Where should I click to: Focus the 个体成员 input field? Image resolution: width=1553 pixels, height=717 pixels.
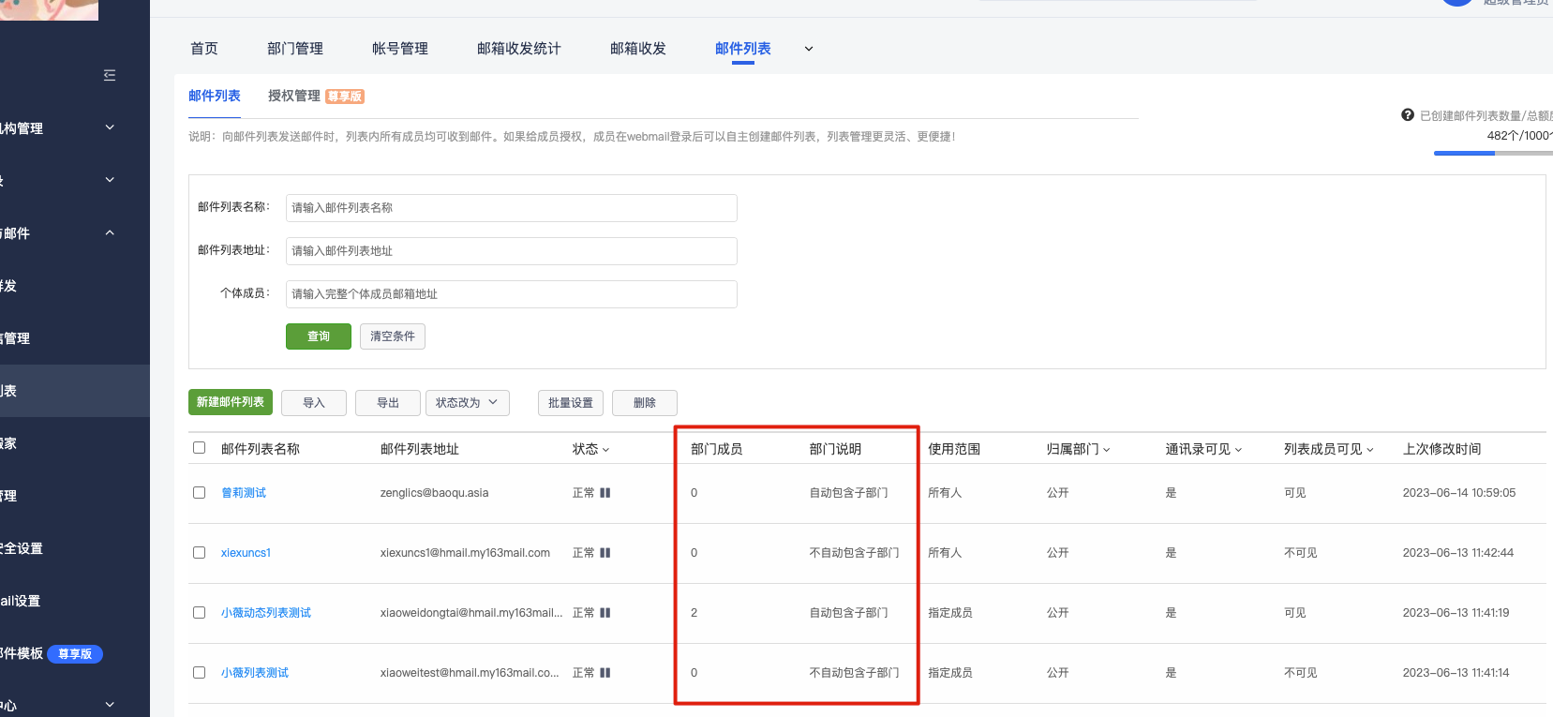(512, 294)
